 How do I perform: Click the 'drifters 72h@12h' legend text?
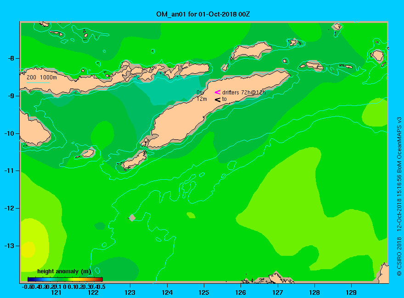click(244, 93)
